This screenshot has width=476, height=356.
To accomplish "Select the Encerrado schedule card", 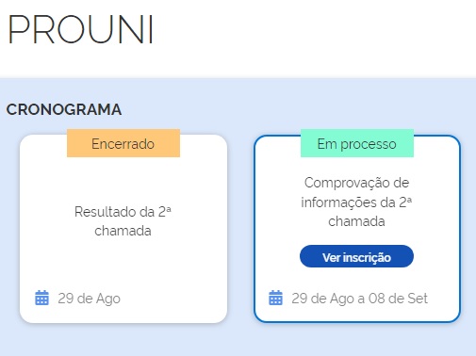I will 123,229.
